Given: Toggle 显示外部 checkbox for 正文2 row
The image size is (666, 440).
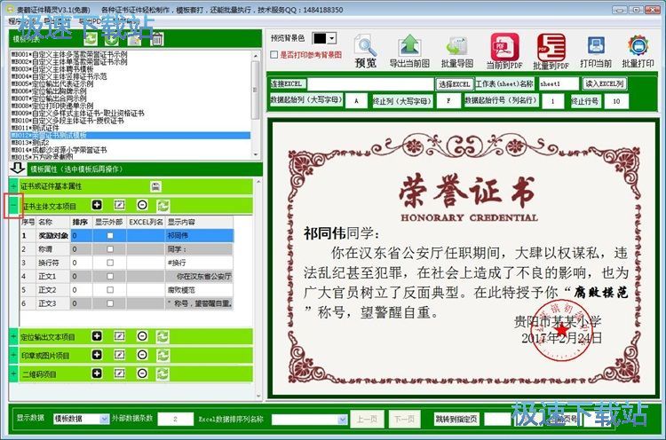Looking at the screenshot, I should 110,290.
